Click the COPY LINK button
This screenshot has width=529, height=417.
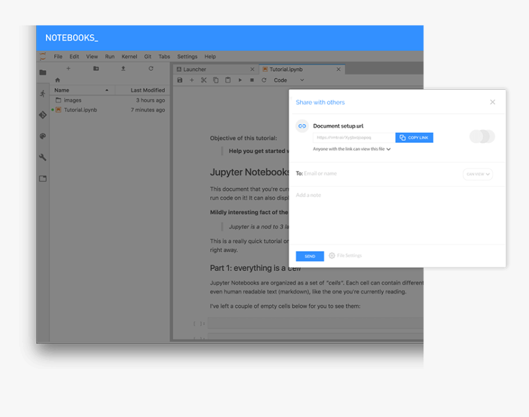pos(414,138)
